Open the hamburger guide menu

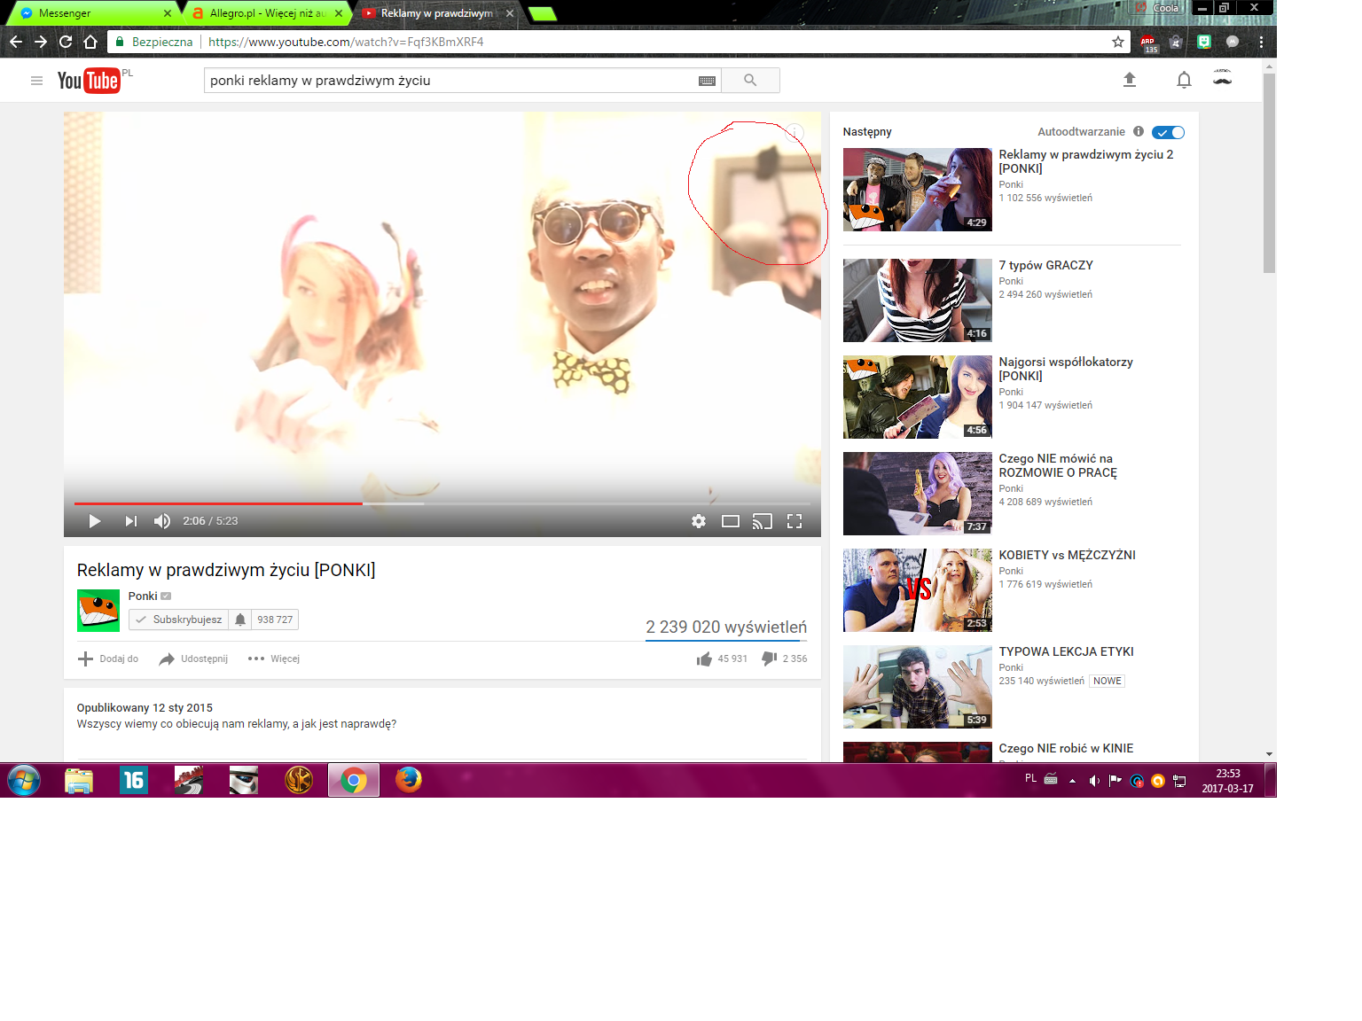point(36,81)
